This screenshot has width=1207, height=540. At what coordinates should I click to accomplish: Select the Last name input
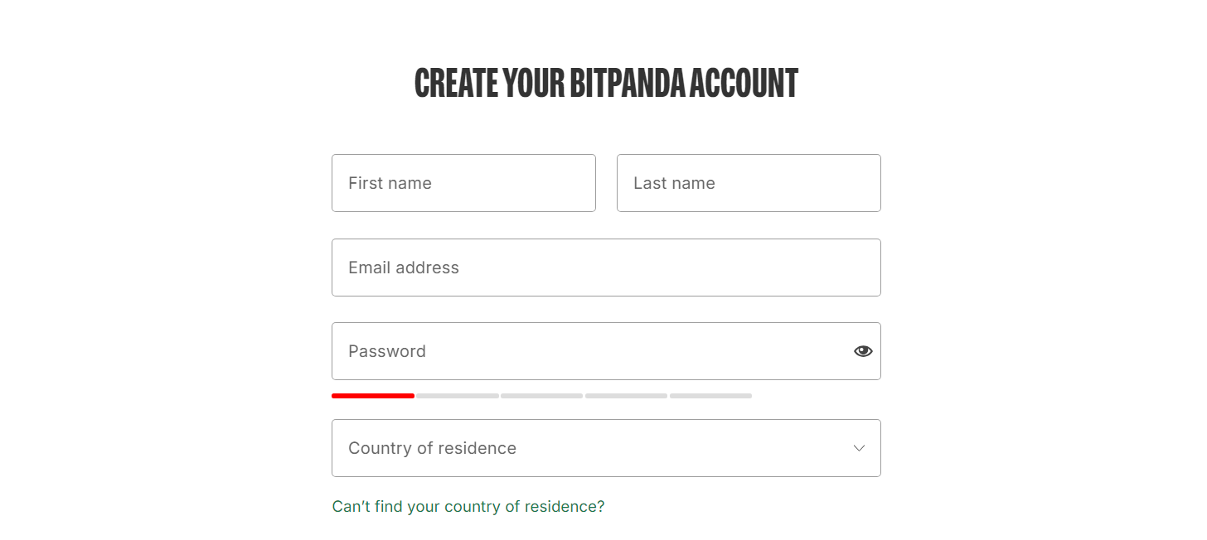[749, 183]
